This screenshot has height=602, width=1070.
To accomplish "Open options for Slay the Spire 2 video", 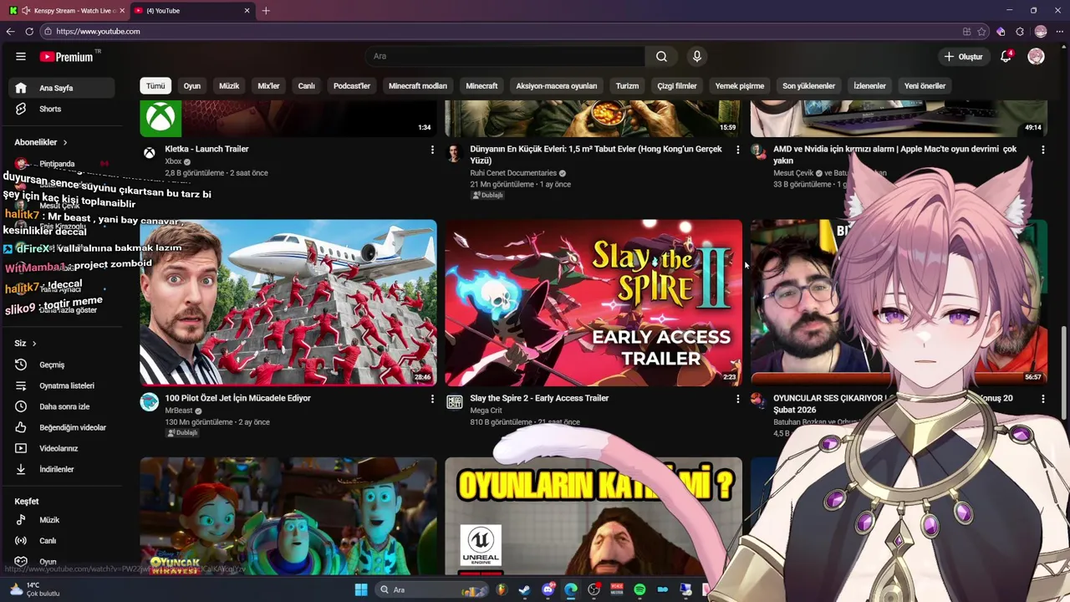I will point(737,399).
